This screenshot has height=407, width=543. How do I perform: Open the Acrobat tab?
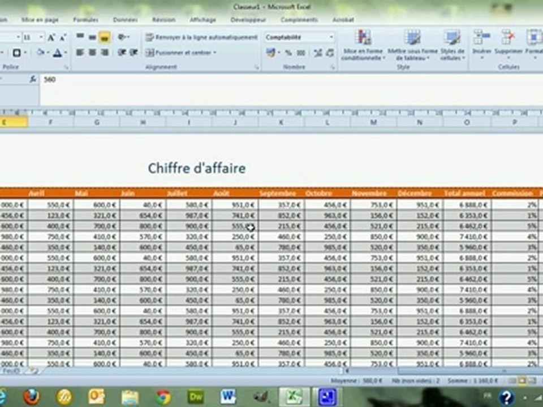pyautogui.click(x=343, y=20)
